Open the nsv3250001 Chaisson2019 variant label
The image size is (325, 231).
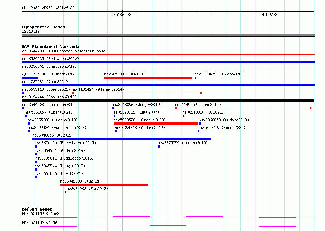coord(49,66)
